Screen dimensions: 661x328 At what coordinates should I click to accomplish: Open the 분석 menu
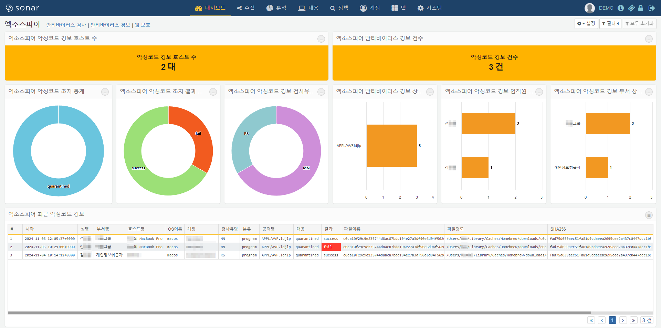click(276, 8)
